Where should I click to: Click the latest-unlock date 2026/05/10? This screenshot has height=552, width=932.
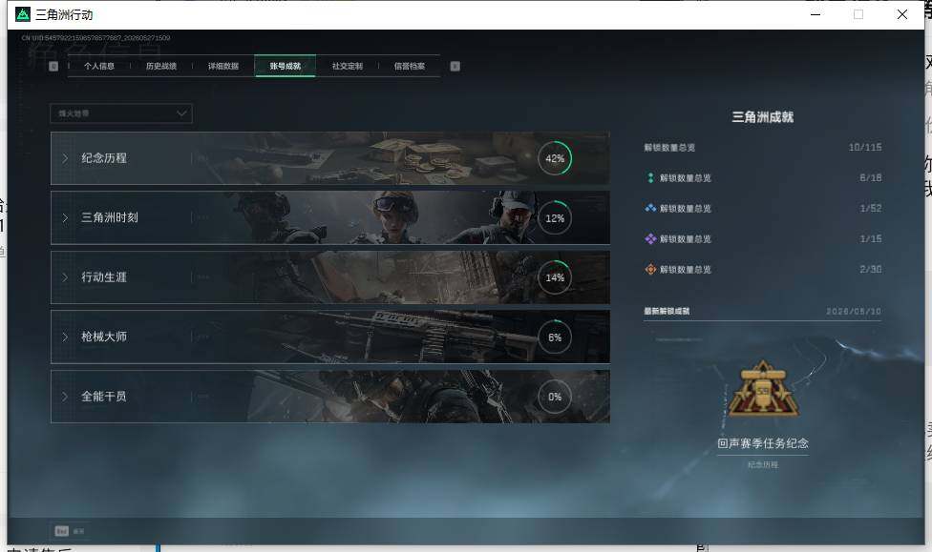854,311
